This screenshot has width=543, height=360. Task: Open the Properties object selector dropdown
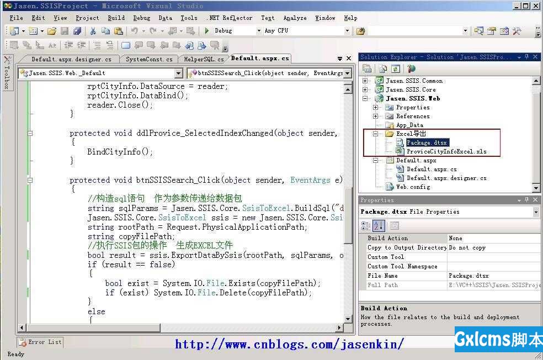tap(536, 211)
